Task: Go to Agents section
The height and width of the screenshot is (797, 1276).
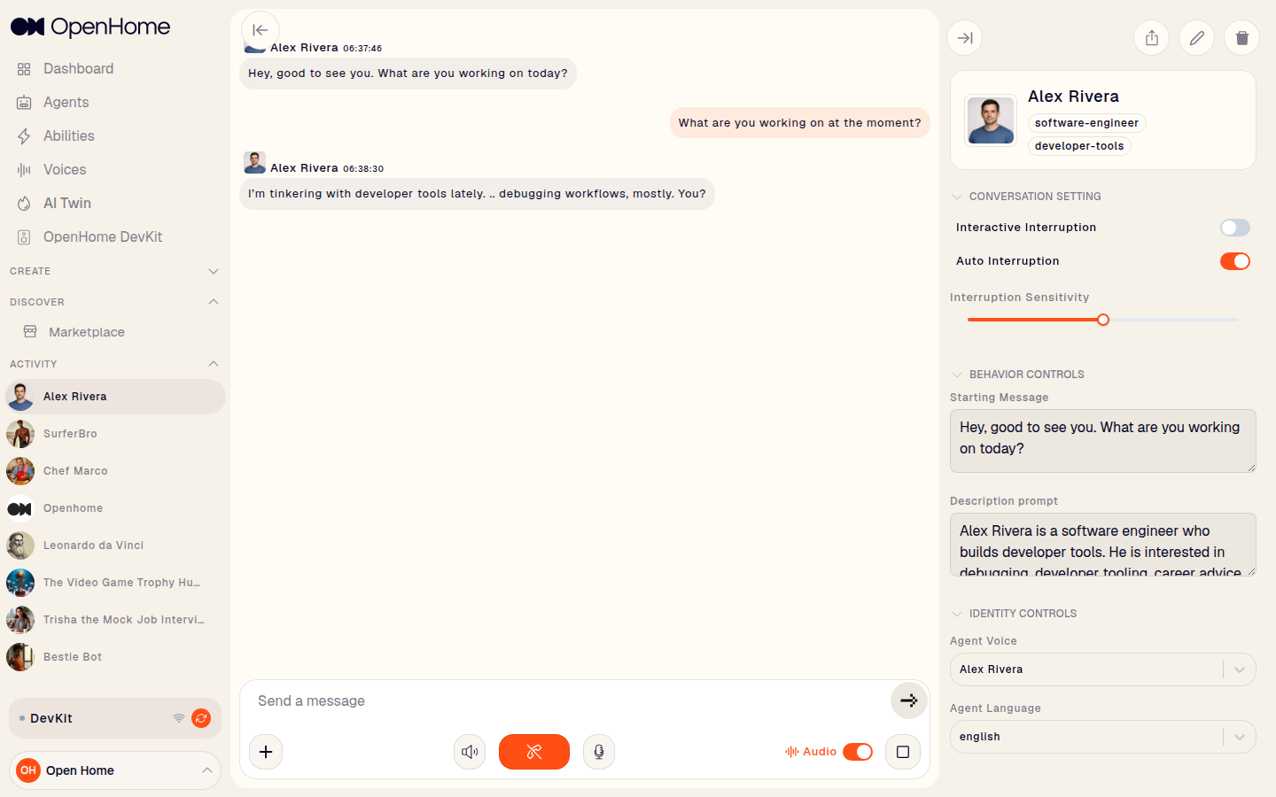Action: (x=66, y=102)
